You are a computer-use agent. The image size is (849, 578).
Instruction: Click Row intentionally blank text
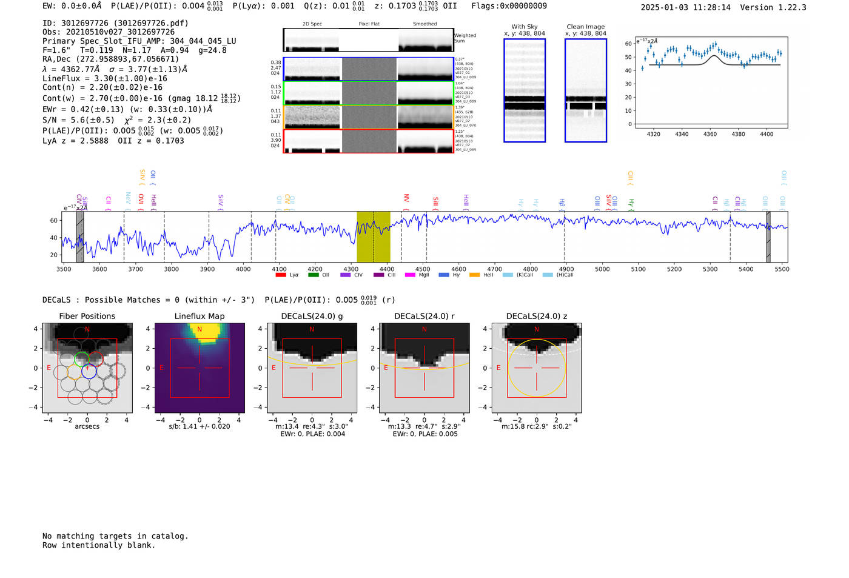tap(99, 545)
